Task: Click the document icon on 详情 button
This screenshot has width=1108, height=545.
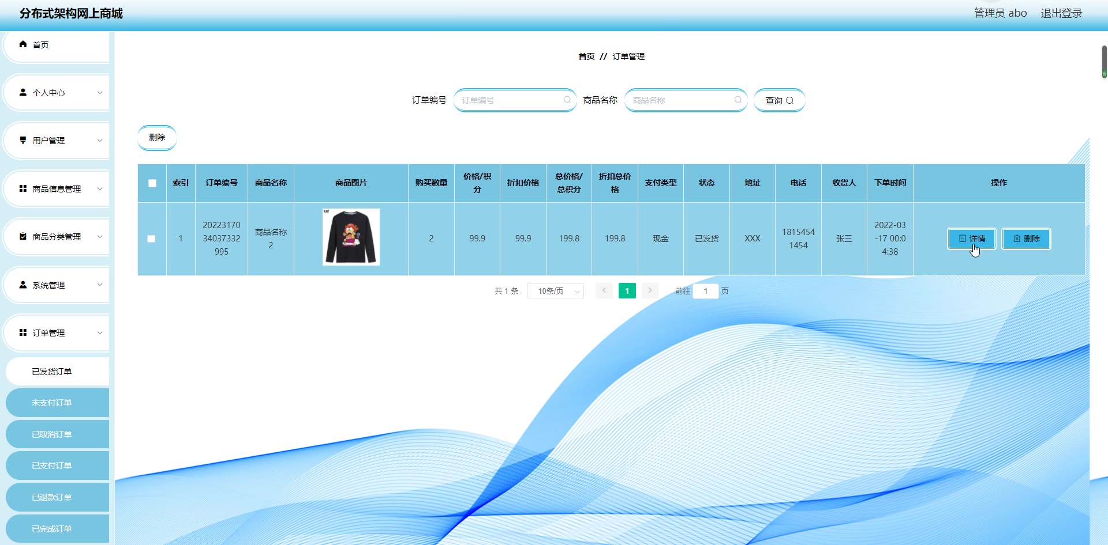Action: click(962, 239)
